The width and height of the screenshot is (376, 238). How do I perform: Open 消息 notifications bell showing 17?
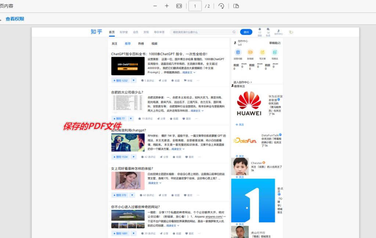260,30
